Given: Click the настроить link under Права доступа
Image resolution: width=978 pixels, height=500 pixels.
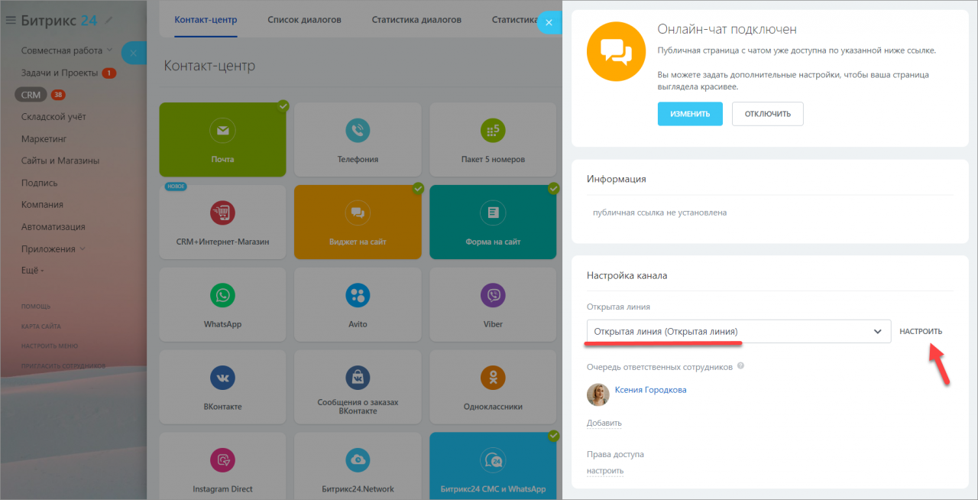Looking at the screenshot, I should [605, 471].
